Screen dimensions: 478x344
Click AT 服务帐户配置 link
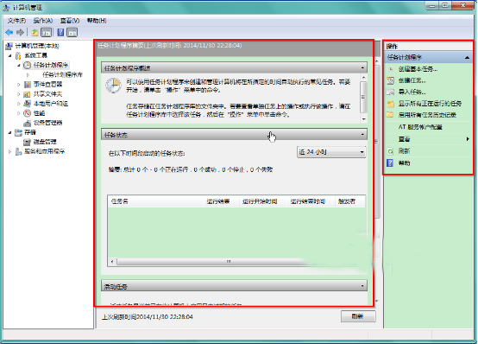pyautogui.click(x=420, y=127)
